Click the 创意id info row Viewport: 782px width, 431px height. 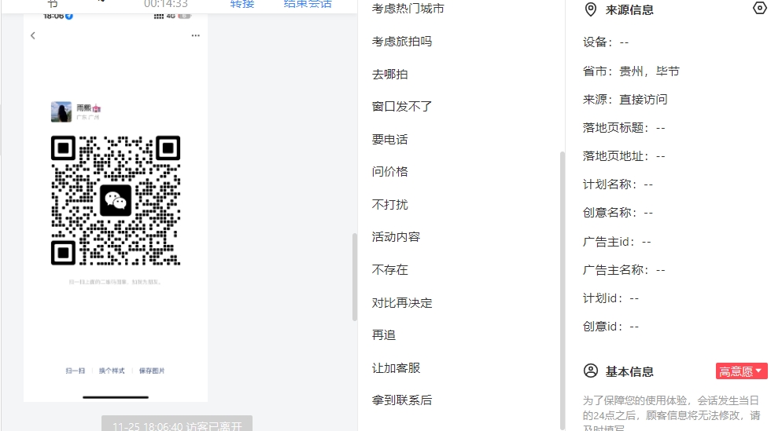click(611, 327)
